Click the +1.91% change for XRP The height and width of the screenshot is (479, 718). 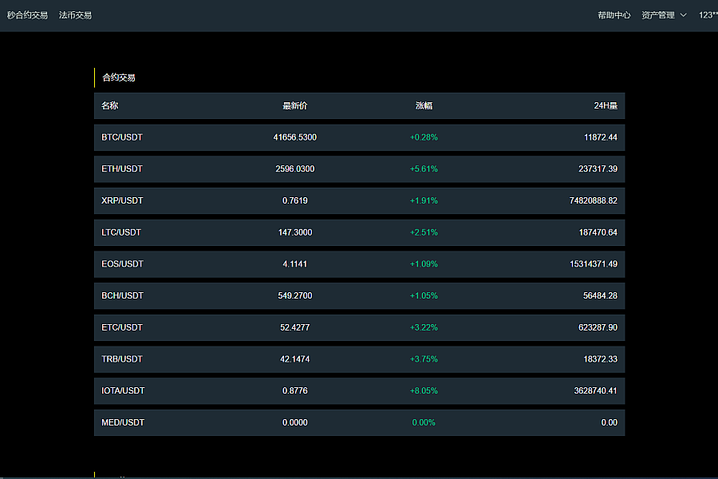pyautogui.click(x=424, y=200)
